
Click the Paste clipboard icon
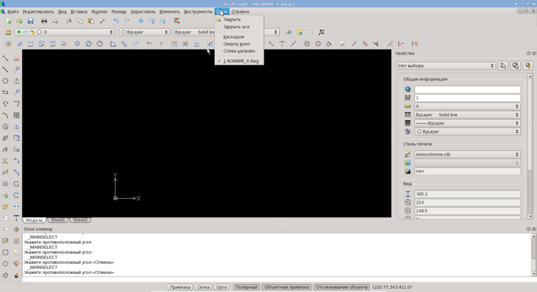(91, 21)
